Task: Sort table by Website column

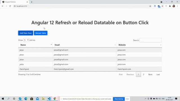Action: (x=139, y=45)
